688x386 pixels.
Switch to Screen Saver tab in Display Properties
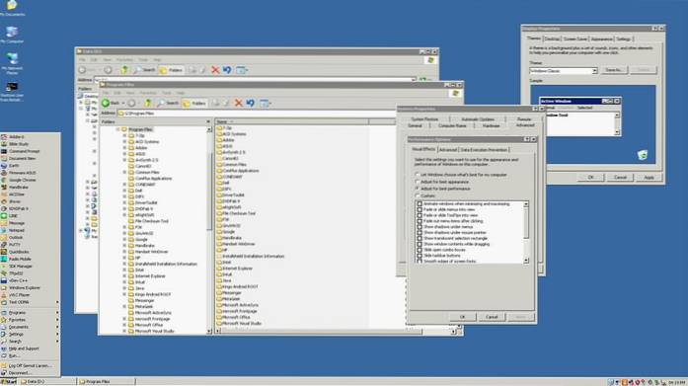(x=575, y=39)
